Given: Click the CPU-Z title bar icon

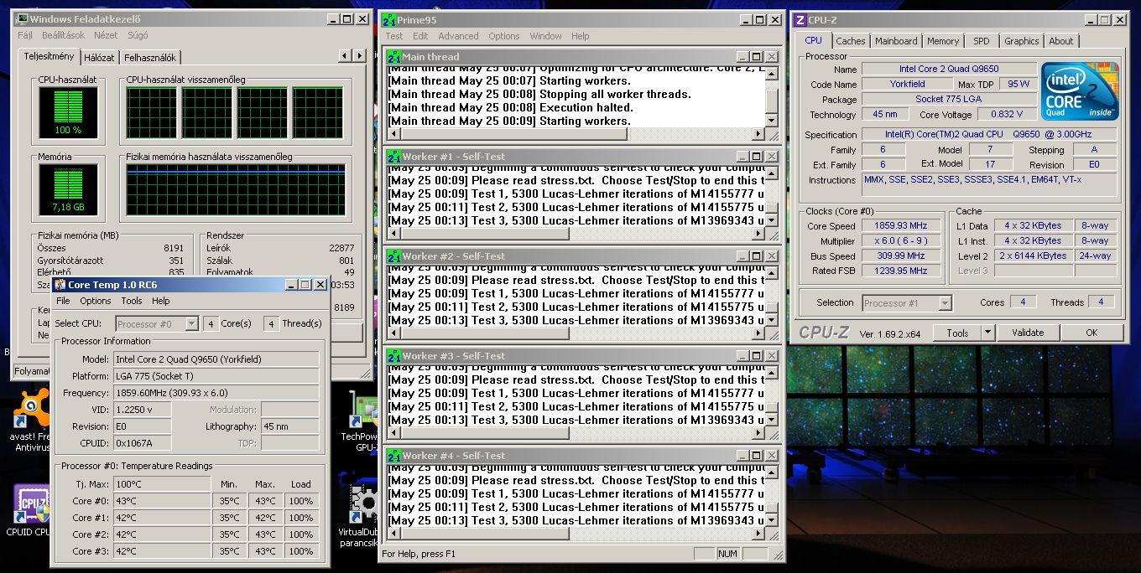Looking at the screenshot, I should [800, 19].
